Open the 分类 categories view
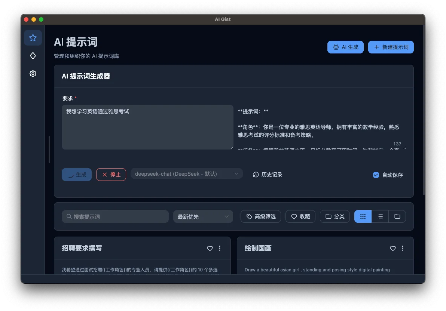The image size is (446, 311). 334,216
